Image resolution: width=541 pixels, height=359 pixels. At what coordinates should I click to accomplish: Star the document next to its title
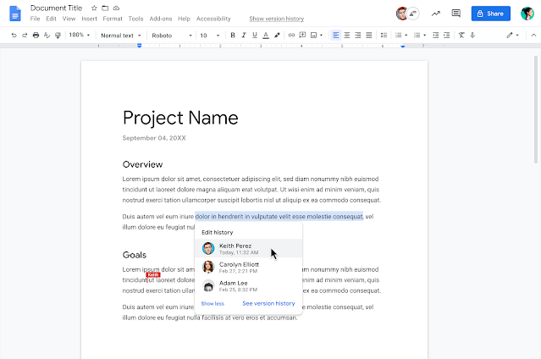(x=94, y=8)
